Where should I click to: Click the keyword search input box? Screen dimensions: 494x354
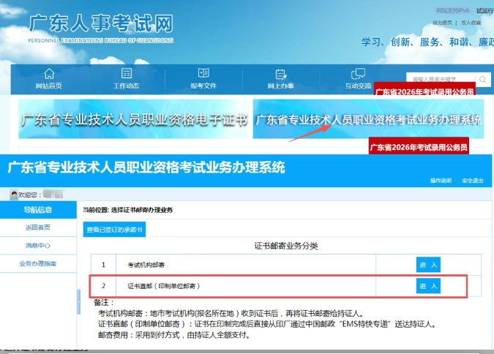point(439,79)
